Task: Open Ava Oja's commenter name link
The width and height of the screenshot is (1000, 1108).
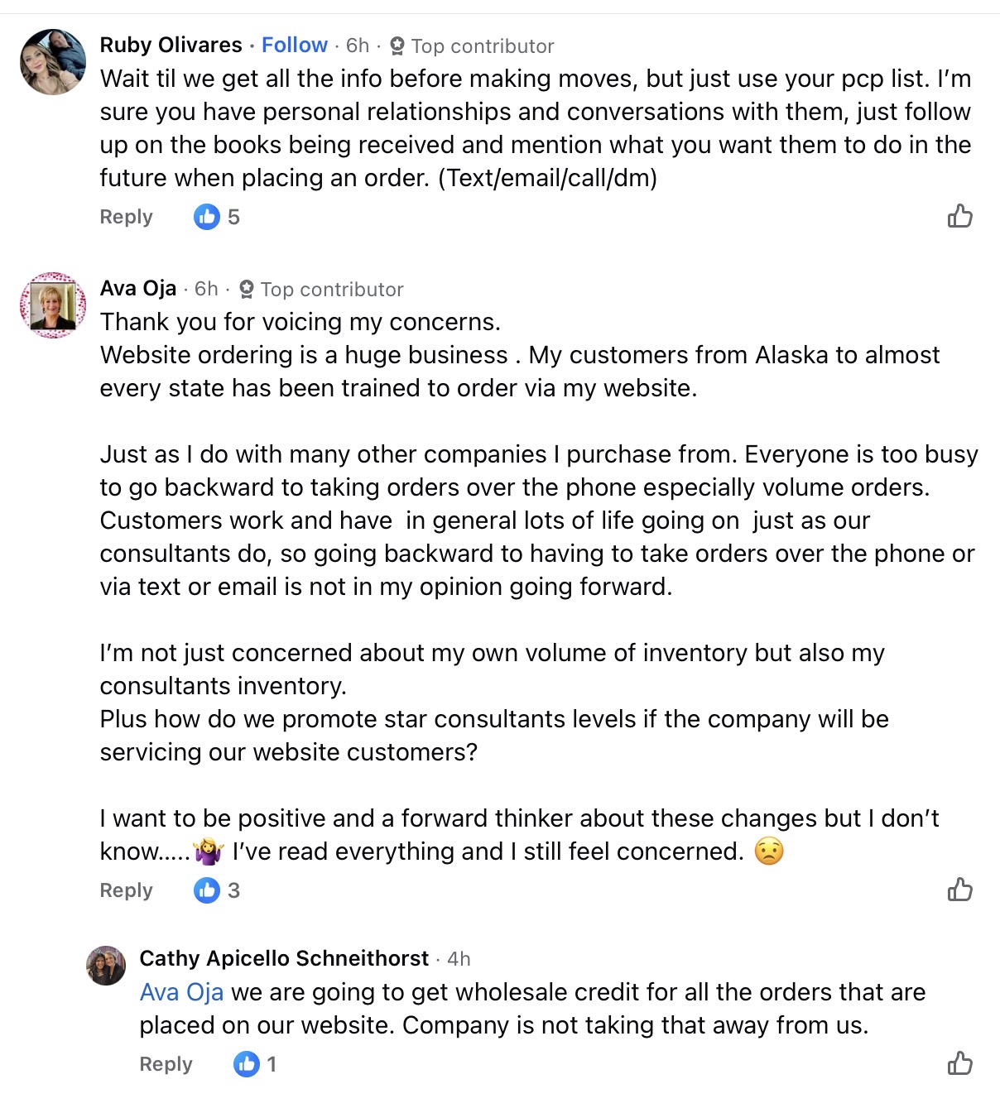Action: click(138, 288)
